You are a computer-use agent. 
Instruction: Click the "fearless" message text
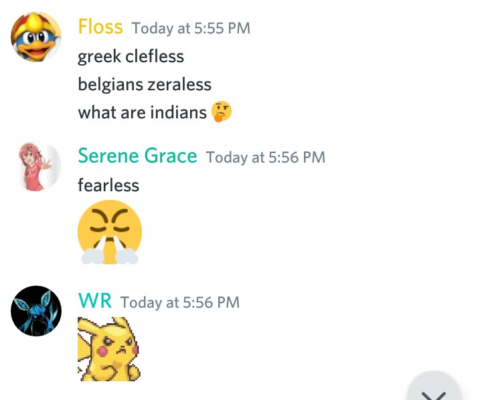click(x=108, y=185)
